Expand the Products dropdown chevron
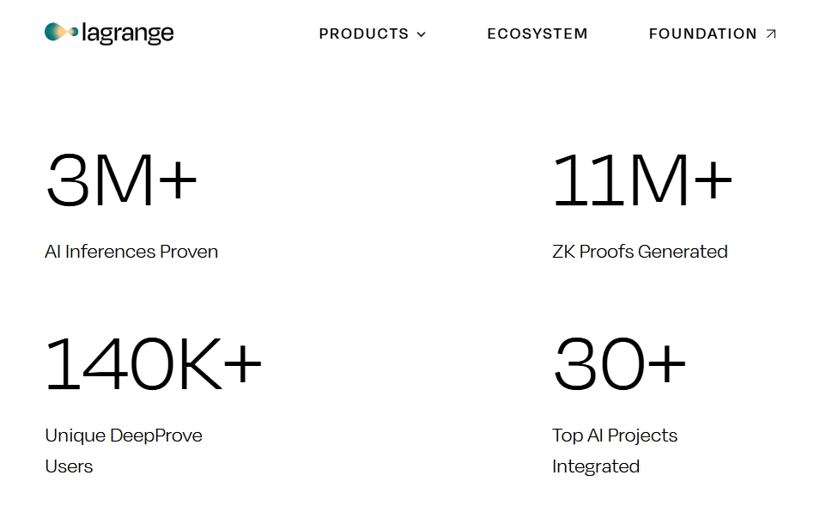 tap(421, 34)
